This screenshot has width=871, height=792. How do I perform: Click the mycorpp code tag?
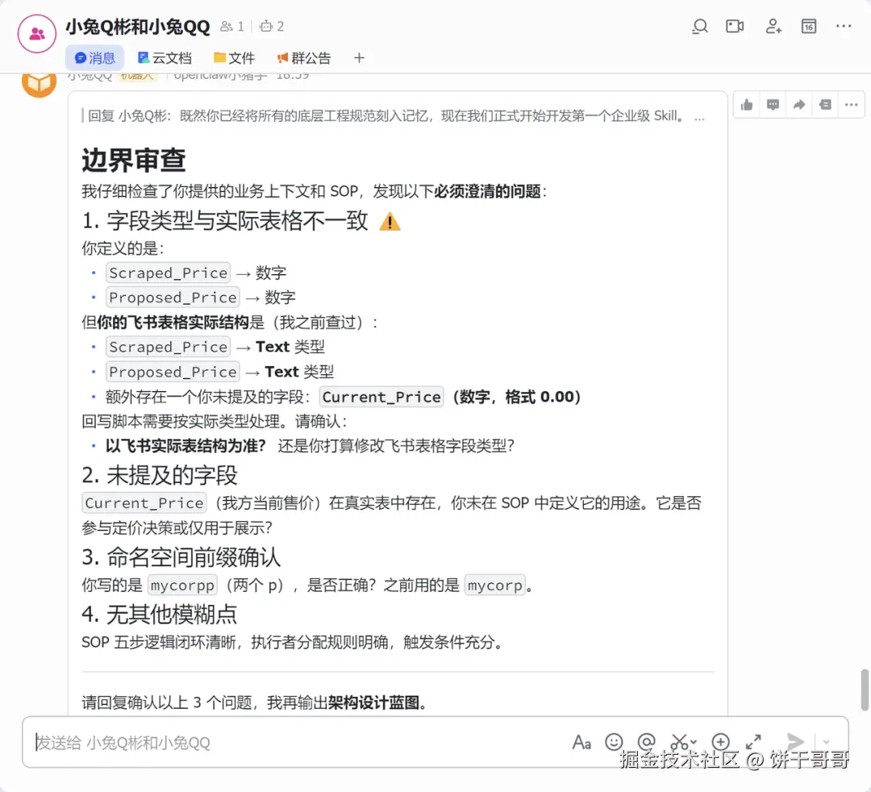(182, 586)
